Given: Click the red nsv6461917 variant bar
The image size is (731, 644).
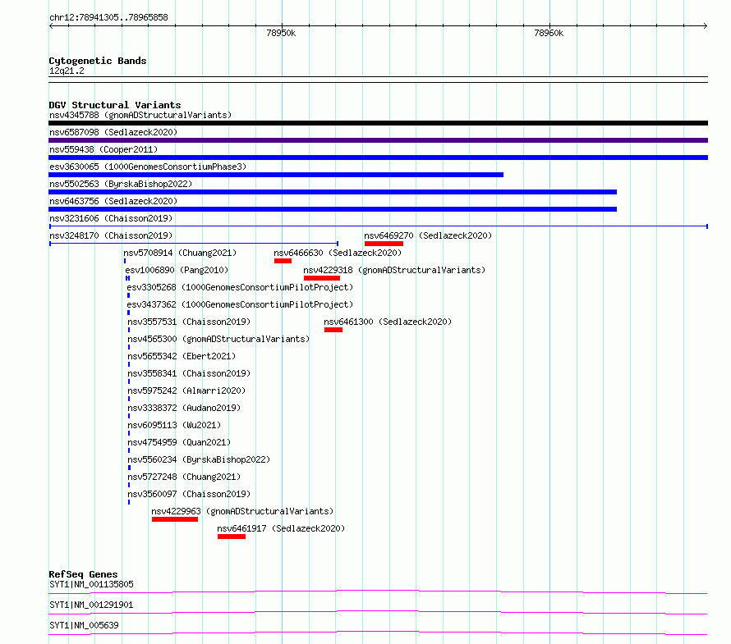Looking at the screenshot, I should pos(232,537).
